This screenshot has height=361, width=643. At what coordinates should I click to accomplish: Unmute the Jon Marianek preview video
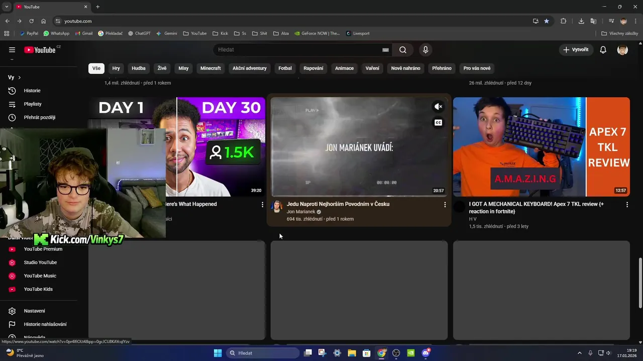(438, 106)
